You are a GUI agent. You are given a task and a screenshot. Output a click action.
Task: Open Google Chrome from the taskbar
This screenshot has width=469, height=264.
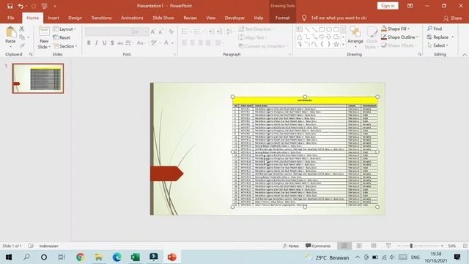coord(80,257)
